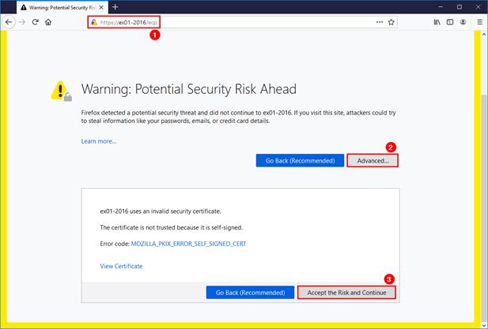Image resolution: width=488 pixels, height=329 pixels.
Task: Open the Firefox account icon
Action: 463,22
